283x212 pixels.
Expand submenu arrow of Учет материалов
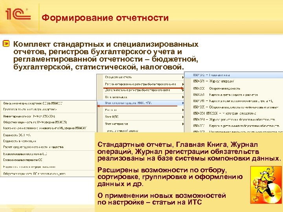(x=183, y=124)
